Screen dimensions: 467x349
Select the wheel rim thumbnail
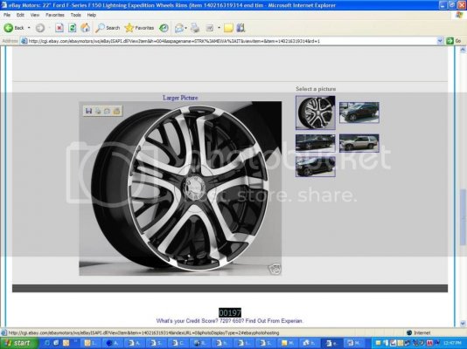(x=316, y=113)
